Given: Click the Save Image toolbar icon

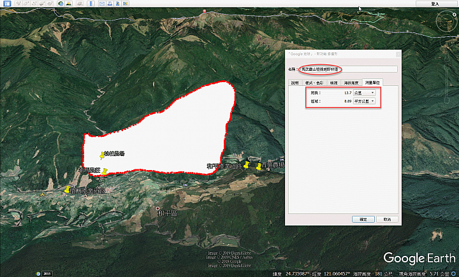Looking at the screenshot, I should (x=117, y=4).
